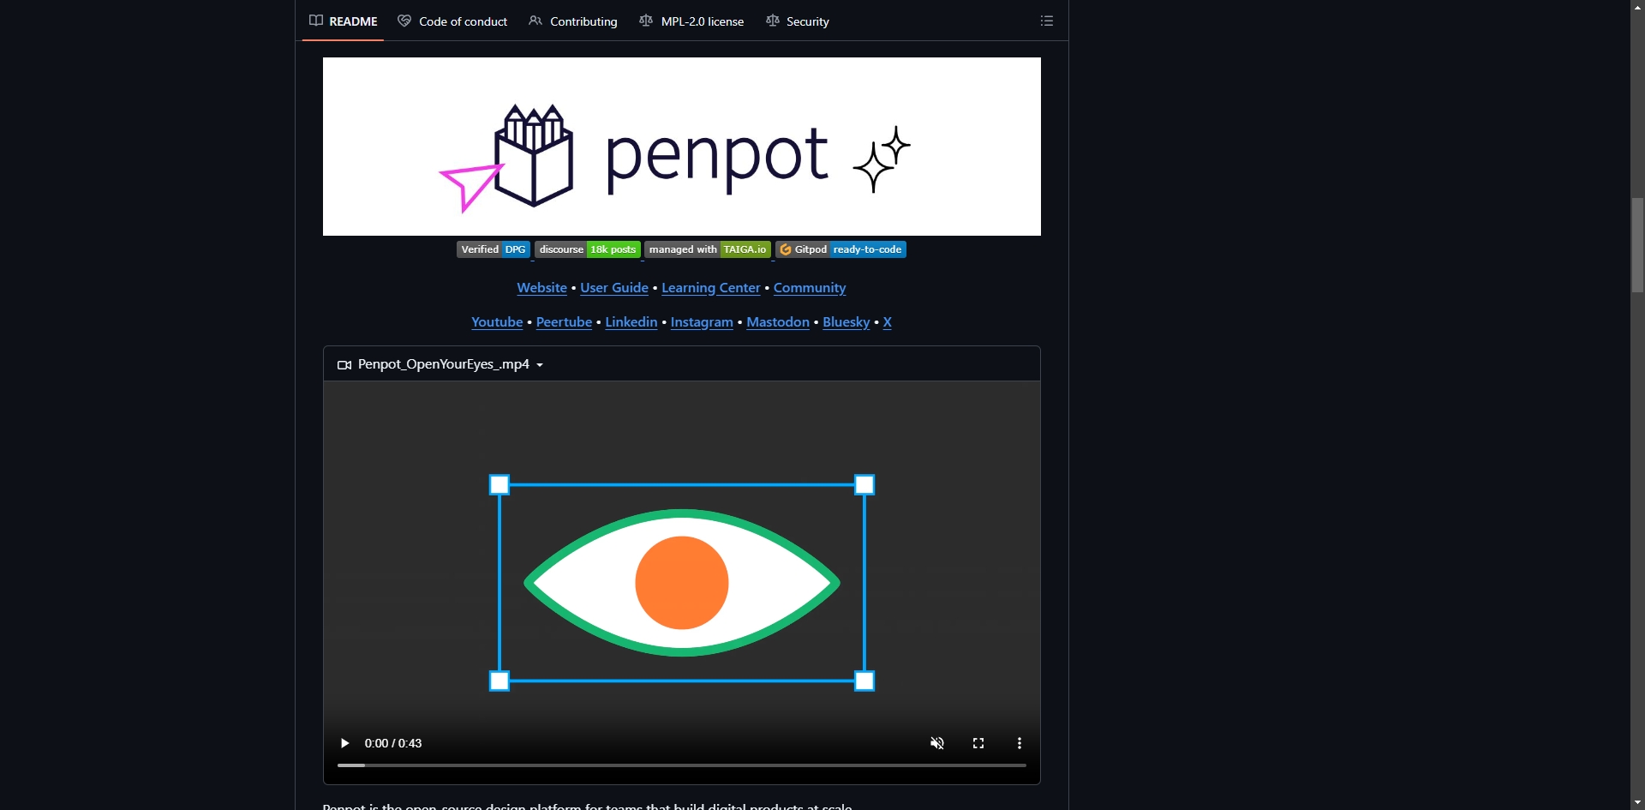Visit the Linkedin link
The image size is (1645, 810).
pos(631,322)
